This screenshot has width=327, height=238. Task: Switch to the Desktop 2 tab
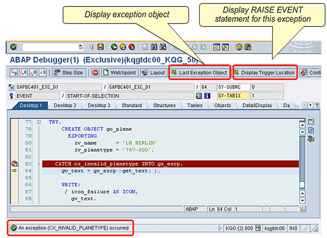point(65,106)
